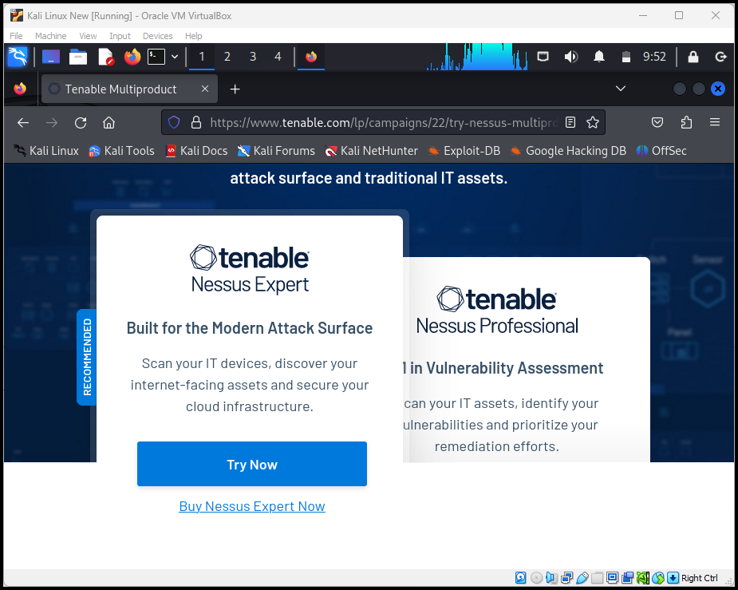Click Right Ctrl host key indicator
Image resolution: width=738 pixels, height=590 pixels.
700,578
